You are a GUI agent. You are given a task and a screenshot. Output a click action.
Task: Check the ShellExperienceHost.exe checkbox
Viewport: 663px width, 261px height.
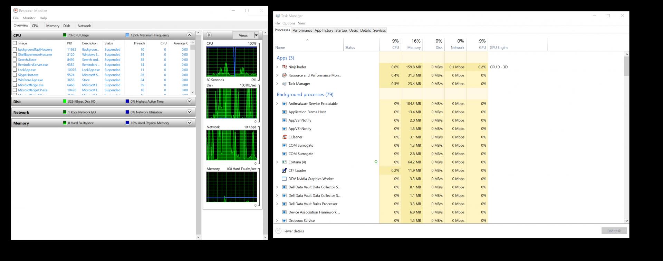point(15,54)
